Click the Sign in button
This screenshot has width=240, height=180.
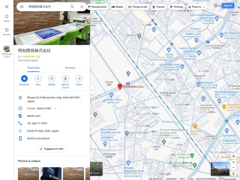(x=228, y=6)
